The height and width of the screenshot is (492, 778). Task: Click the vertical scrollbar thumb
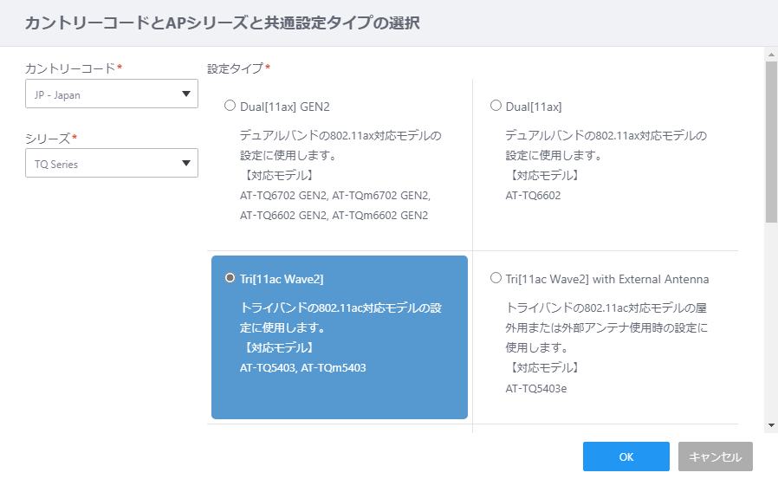(771, 142)
